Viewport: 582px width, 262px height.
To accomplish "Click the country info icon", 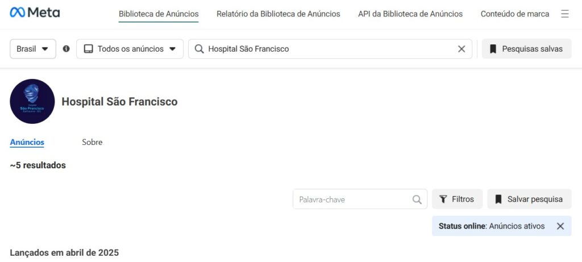I will click(x=66, y=49).
